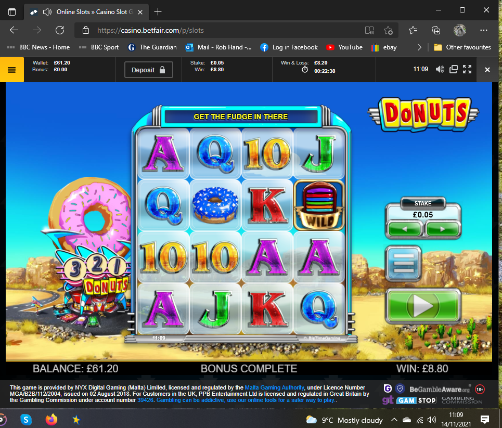Click the WIN: £8.80 text
This screenshot has height=428, width=502.
(x=422, y=369)
